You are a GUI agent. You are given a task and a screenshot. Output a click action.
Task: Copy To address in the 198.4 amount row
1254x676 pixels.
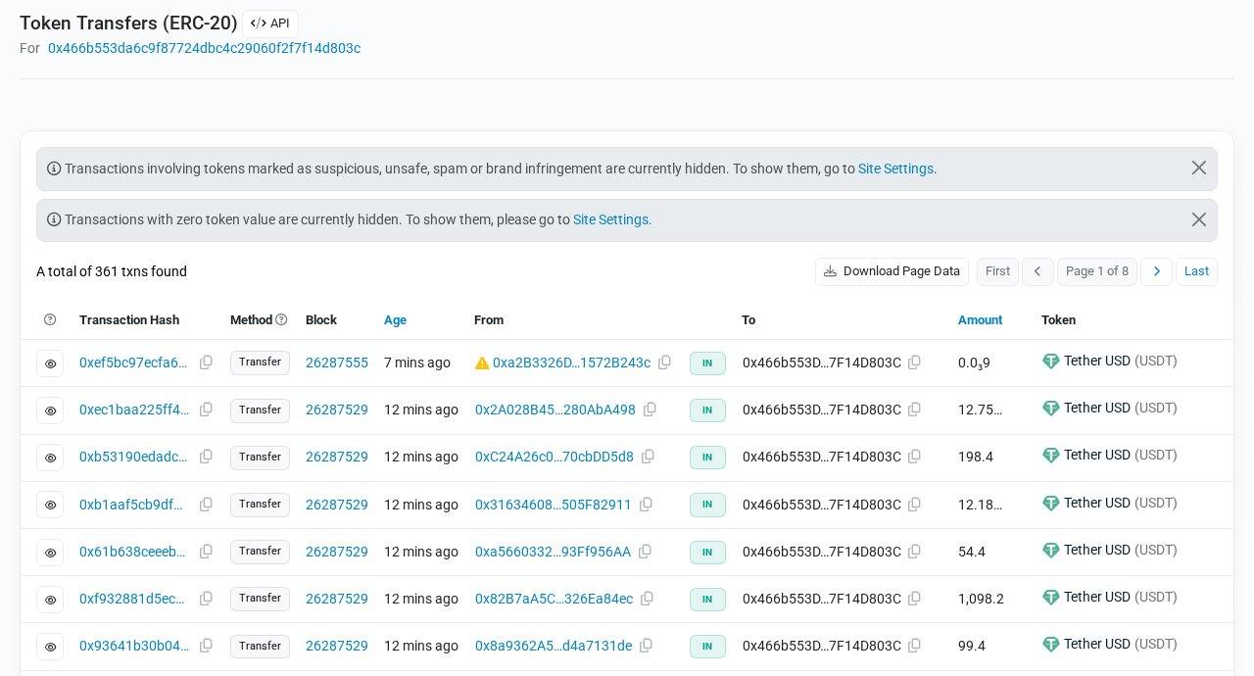pos(914,457)
